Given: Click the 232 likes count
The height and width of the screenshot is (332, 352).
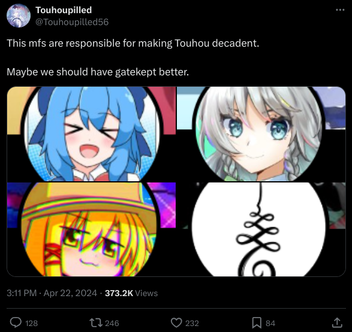Looking at the screenshot, I should [192, 323].
